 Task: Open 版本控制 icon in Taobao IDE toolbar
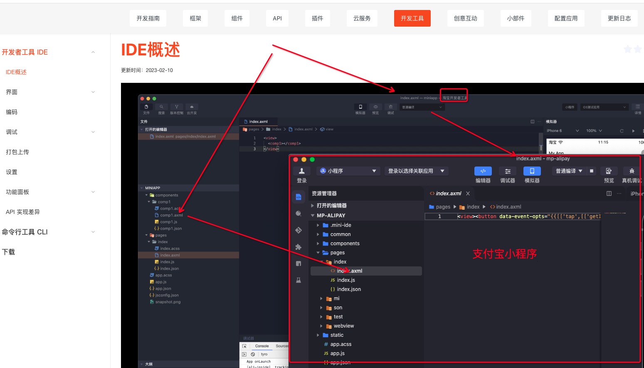click(176, 107)
